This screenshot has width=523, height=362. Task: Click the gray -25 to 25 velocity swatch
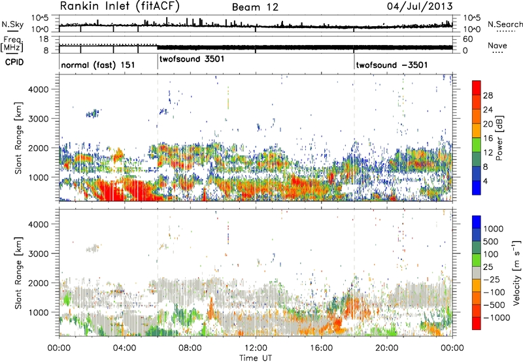pyautogui.click(x=477, y=272)
